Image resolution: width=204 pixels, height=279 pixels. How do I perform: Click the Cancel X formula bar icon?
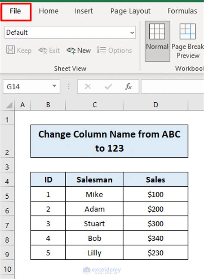(x=88, y=87)
